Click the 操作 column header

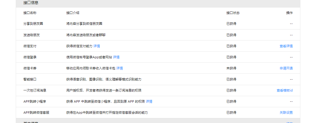[x=289, y=13]
